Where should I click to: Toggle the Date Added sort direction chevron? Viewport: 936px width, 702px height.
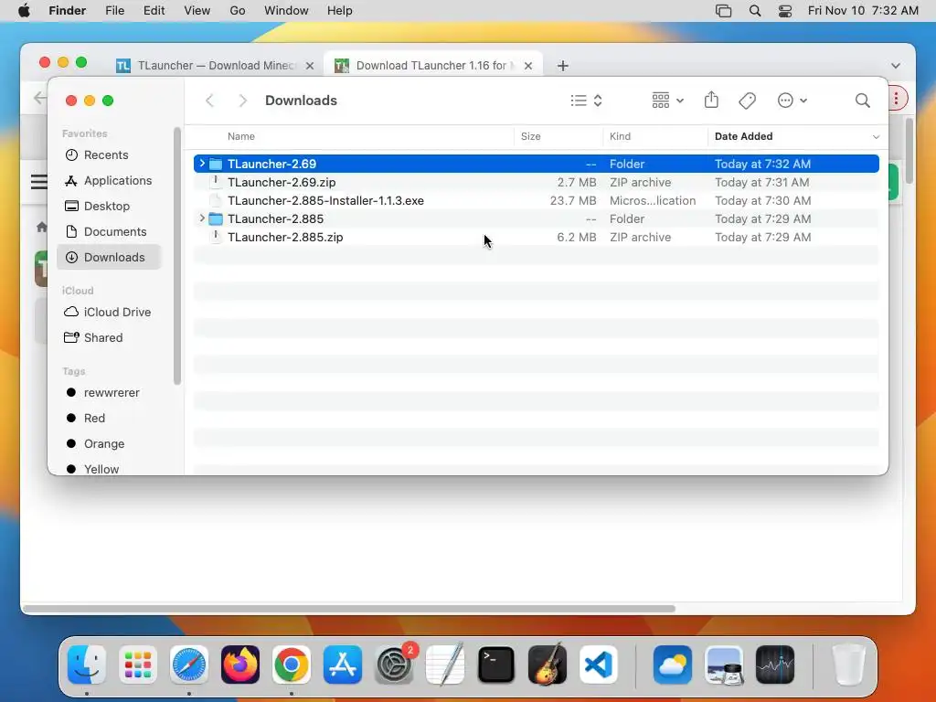pos(876,137)
